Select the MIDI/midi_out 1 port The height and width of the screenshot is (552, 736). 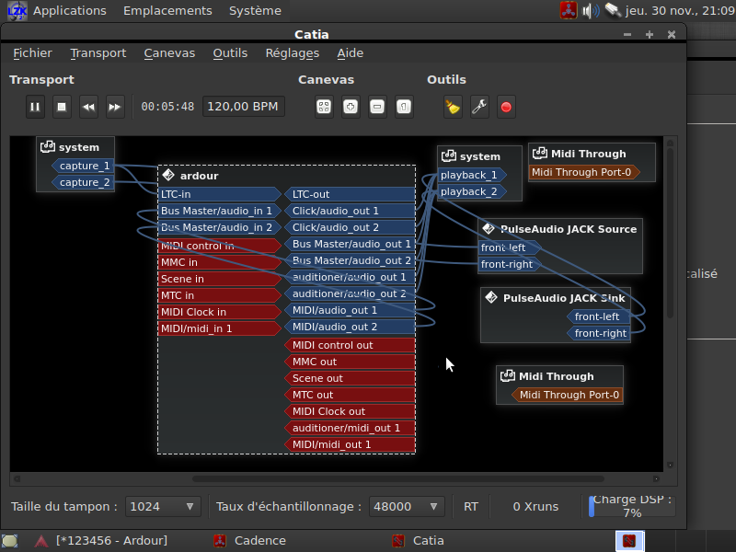click(x=350, y=444)
